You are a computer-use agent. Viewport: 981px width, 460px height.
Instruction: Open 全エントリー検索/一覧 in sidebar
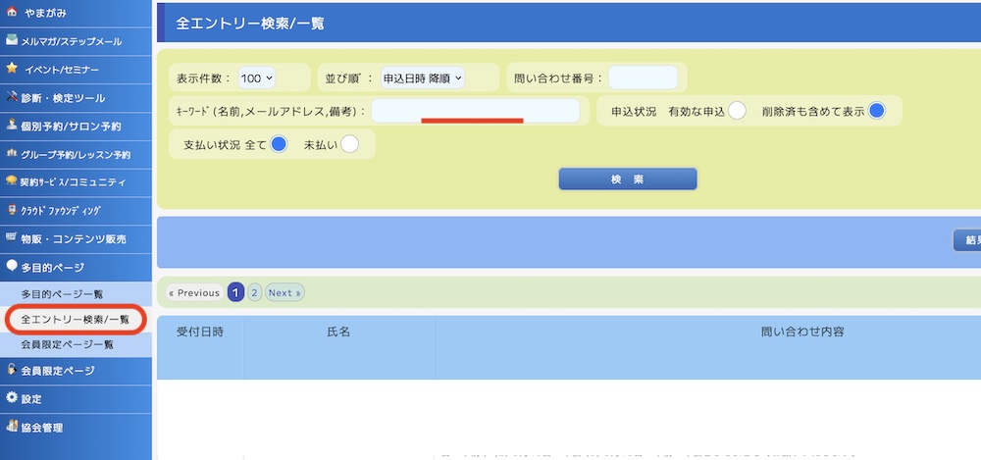(x=75, y=320)
